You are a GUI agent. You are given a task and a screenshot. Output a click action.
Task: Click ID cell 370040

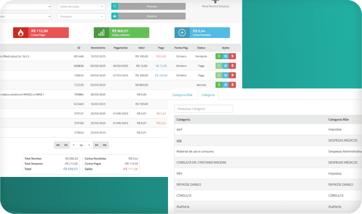(79, 132)
